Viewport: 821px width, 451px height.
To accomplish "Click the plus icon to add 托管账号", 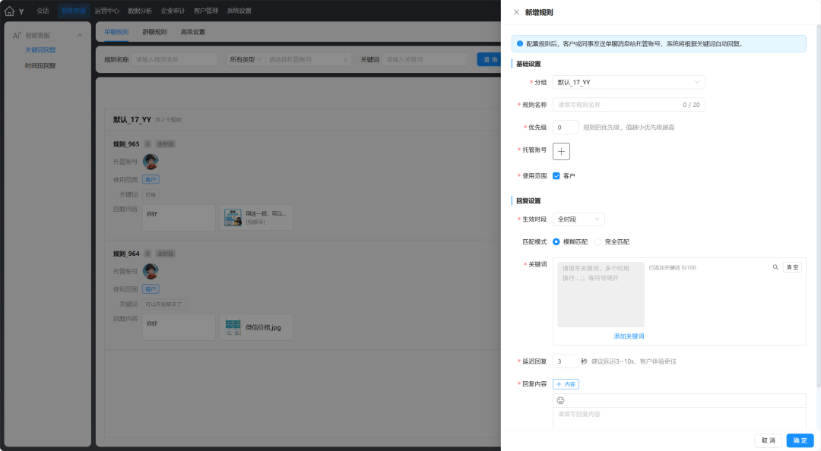I will click(x=561, y=151).
